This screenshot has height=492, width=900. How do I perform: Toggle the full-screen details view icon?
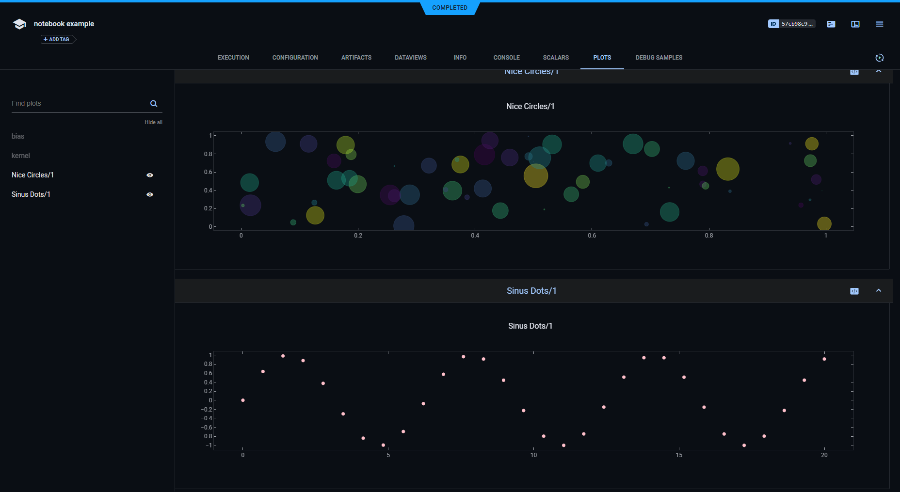pyautogui.click(x=855, y=24)
